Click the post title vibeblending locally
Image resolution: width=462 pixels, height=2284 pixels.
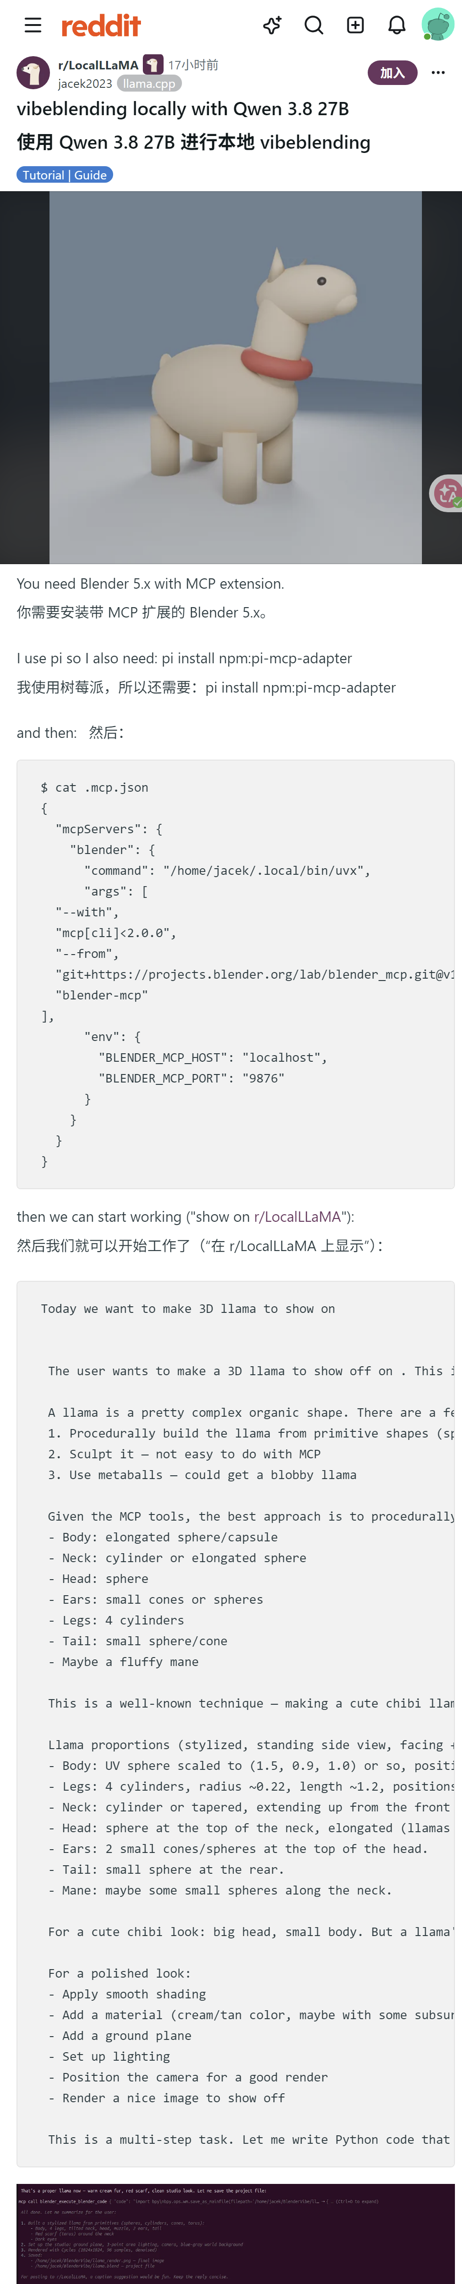(183, 109)
